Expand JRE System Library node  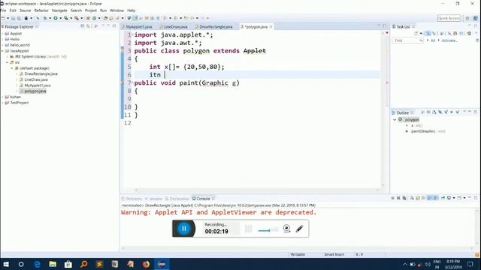point(8,57)
